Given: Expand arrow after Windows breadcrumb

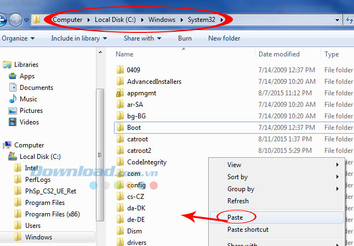Looking at the screenshot, I should click(182, 20).
